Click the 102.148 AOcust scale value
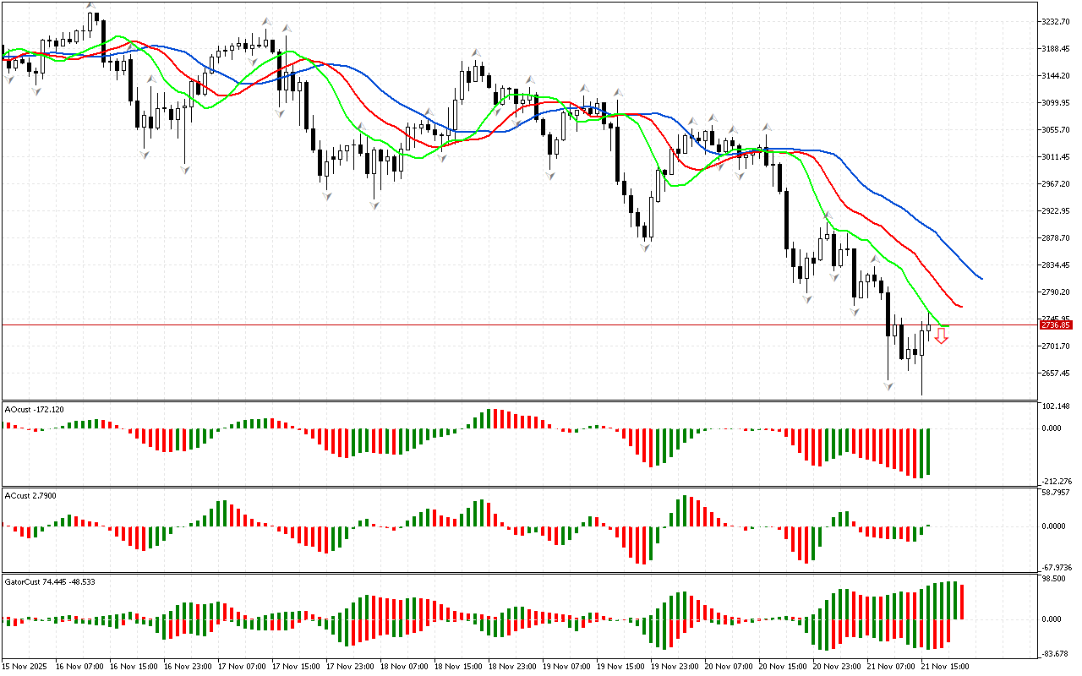Screen dimensions: 1082x676 point(1058,406)
